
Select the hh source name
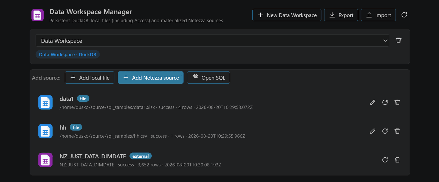point(63,128)
